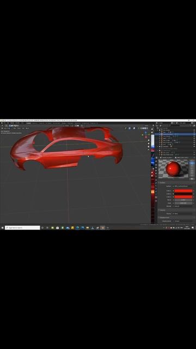Open the Edit menu
Viewport: 196px width, 349px height.
click(8, 123)
